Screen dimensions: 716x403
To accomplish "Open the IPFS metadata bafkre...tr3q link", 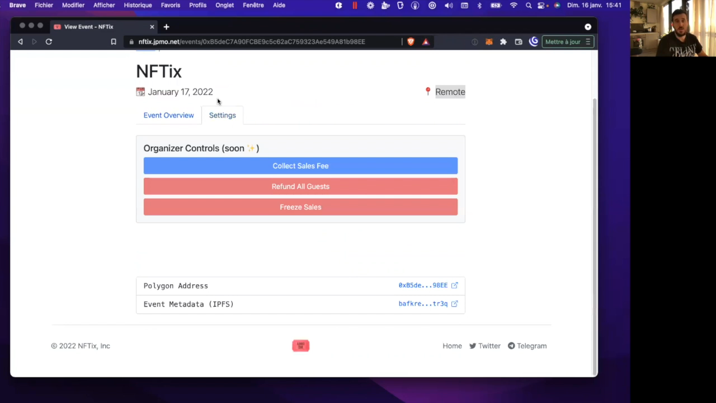I will (423, 304).
